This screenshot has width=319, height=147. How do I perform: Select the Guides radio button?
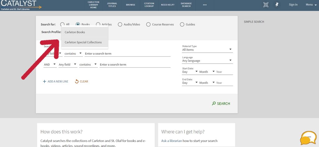pyautogui.click(x=182, y=25)
